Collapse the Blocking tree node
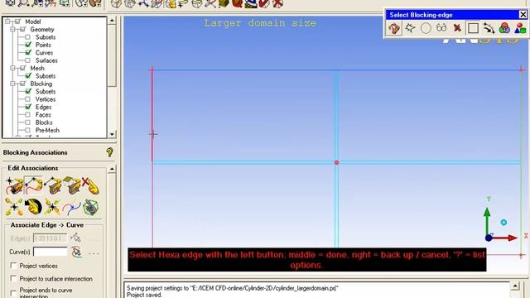 13,84
